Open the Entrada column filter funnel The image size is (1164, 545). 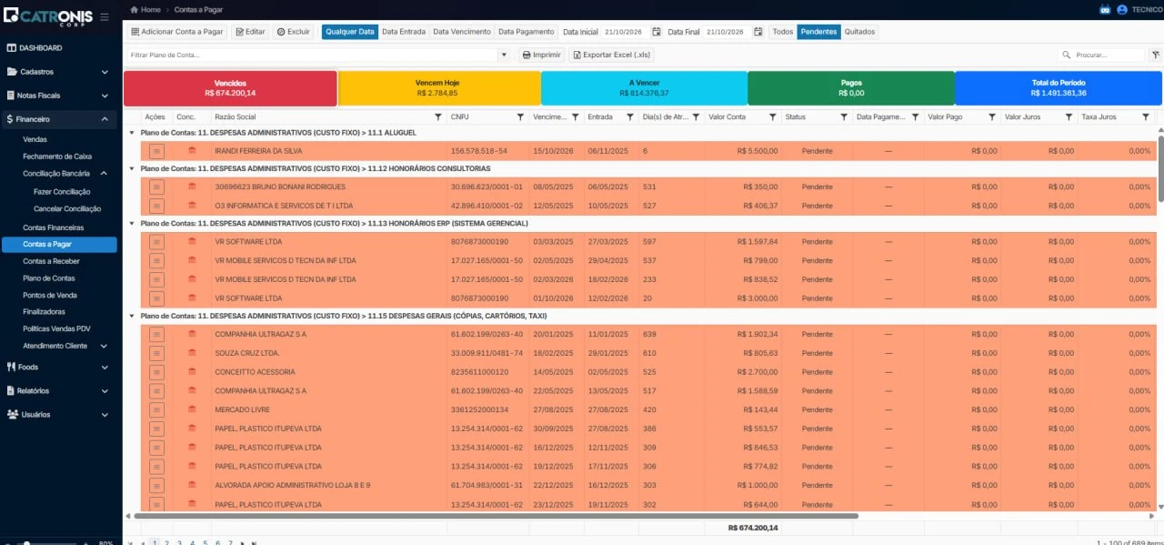point(629,117)
